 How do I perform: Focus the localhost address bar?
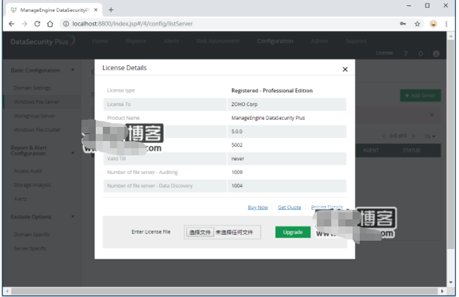[228, 24]
